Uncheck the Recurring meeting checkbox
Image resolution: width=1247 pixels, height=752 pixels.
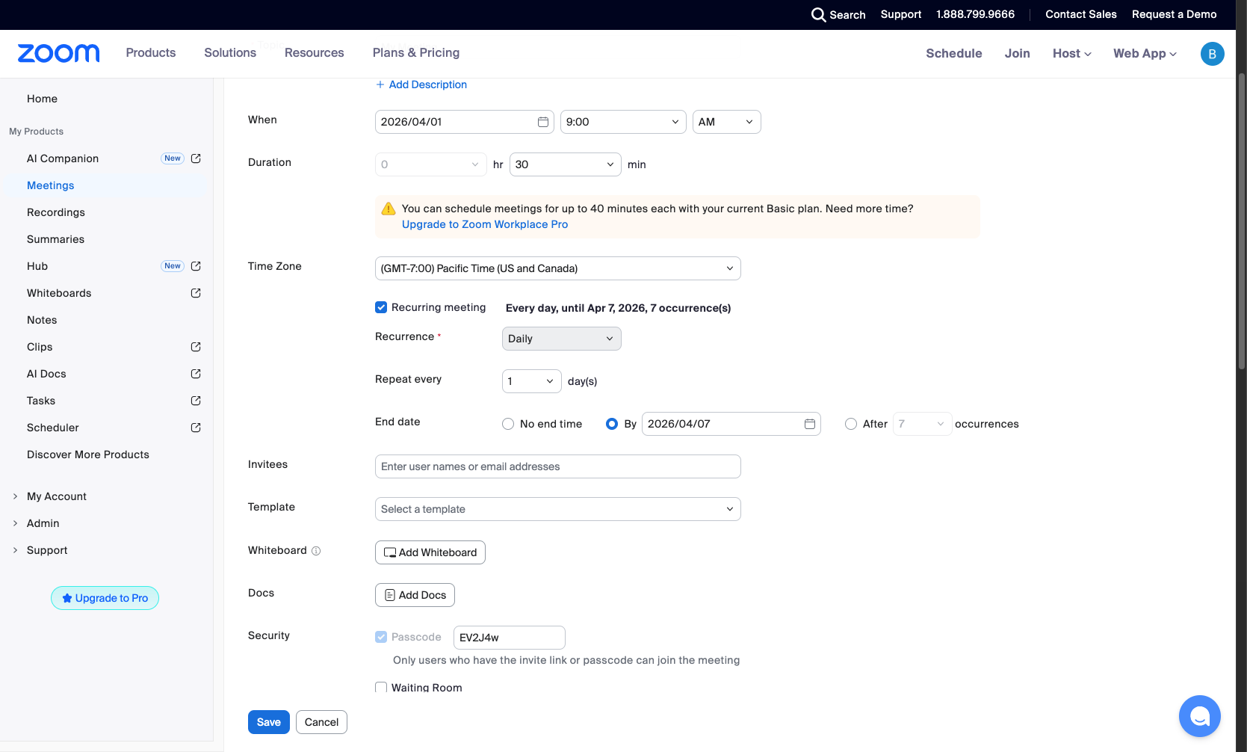coord(381,307)
